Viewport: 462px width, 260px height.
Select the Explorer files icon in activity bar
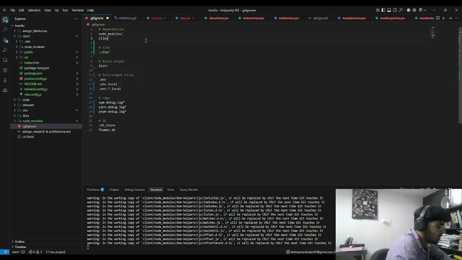click(x=5, y=19)
